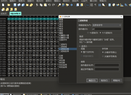Click the paste clipboard icon

pos(45,5)
